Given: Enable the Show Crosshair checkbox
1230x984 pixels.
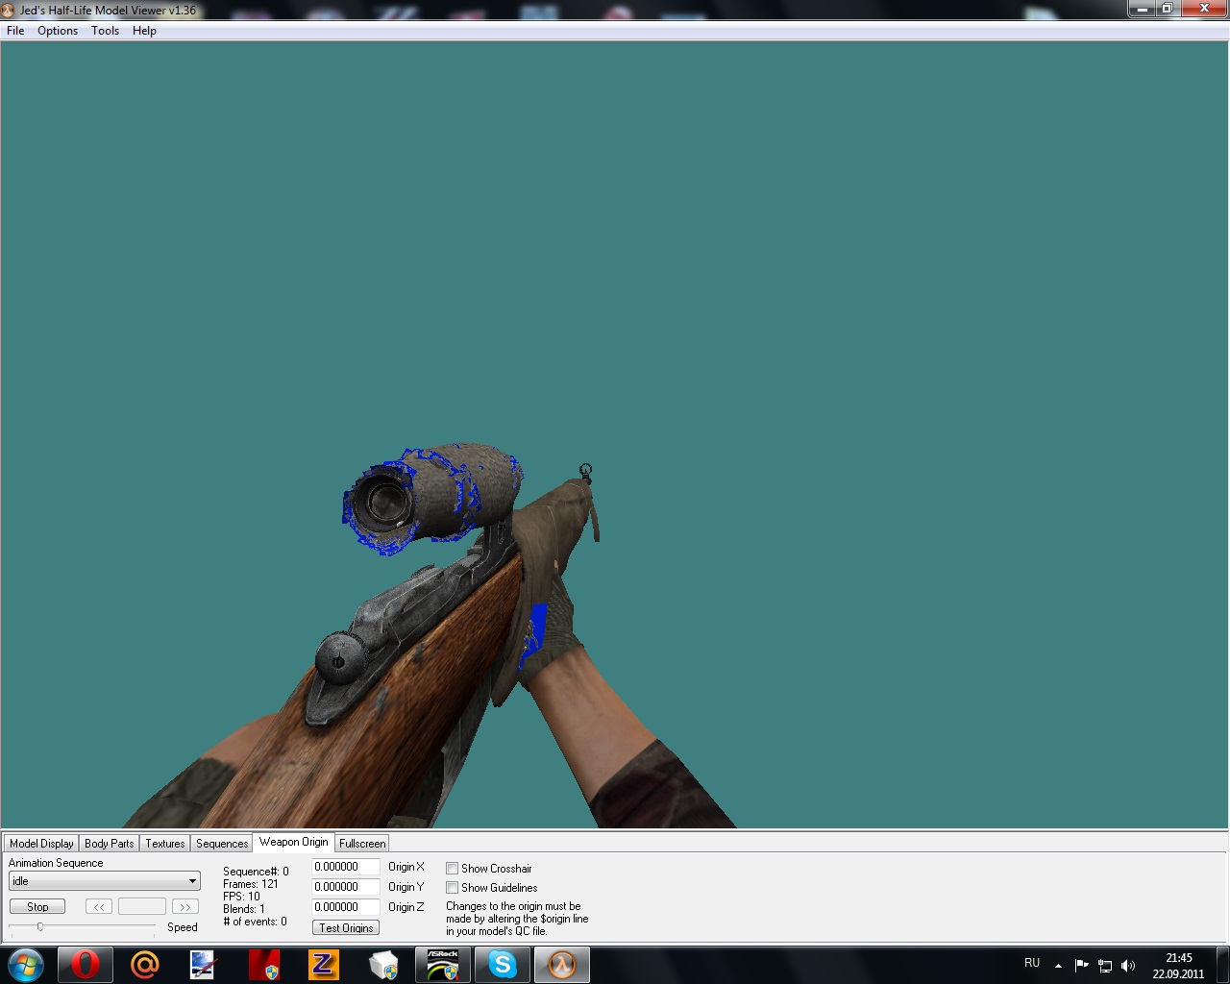Looking at the screenshot, I should tap(452, 869).
